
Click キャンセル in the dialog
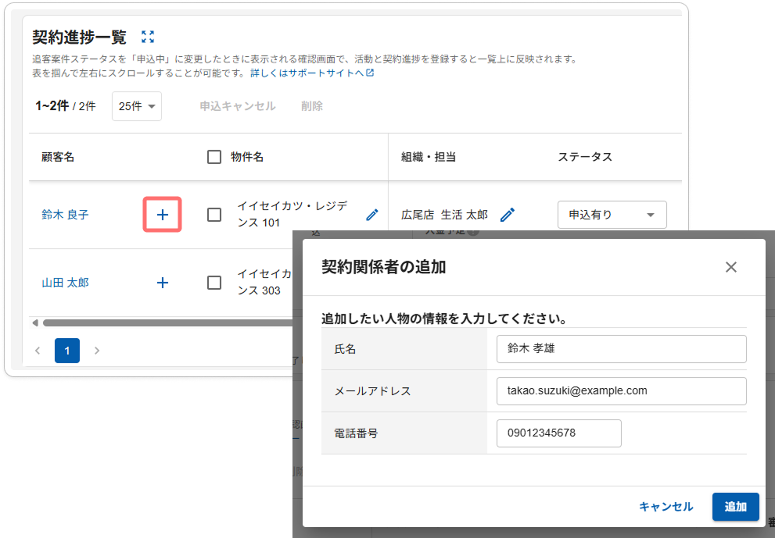(x=666, y=507)
